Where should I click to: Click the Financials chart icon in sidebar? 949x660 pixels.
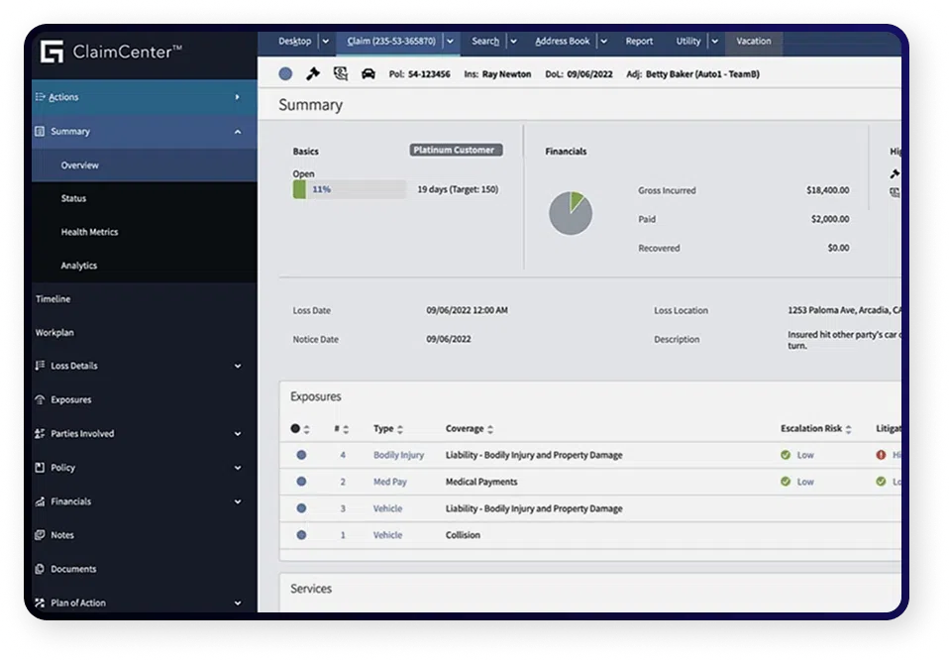pyautogui.click(x=40, y=501)
